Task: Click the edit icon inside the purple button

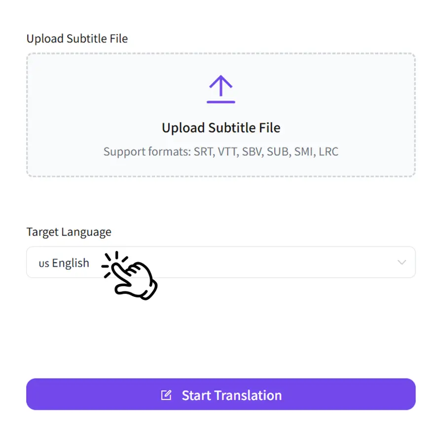Action: click(165, 394)
